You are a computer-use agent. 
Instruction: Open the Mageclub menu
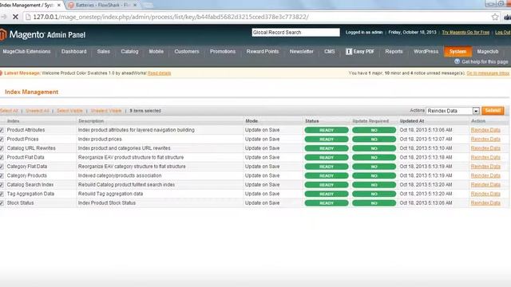488,51
